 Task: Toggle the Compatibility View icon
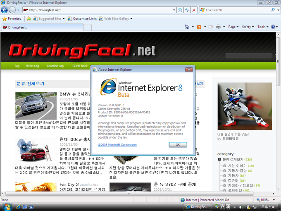(180, 10)
